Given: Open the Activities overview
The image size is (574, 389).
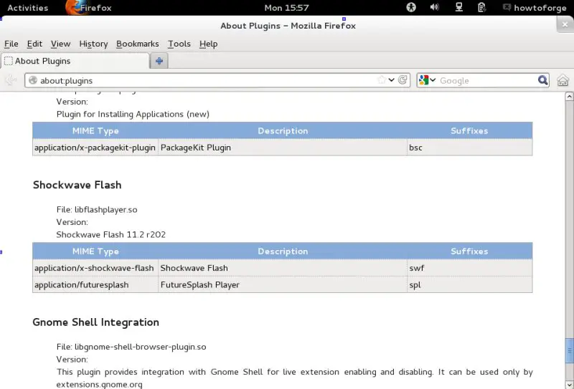Looking at the screenshot, I should point(28,8).
